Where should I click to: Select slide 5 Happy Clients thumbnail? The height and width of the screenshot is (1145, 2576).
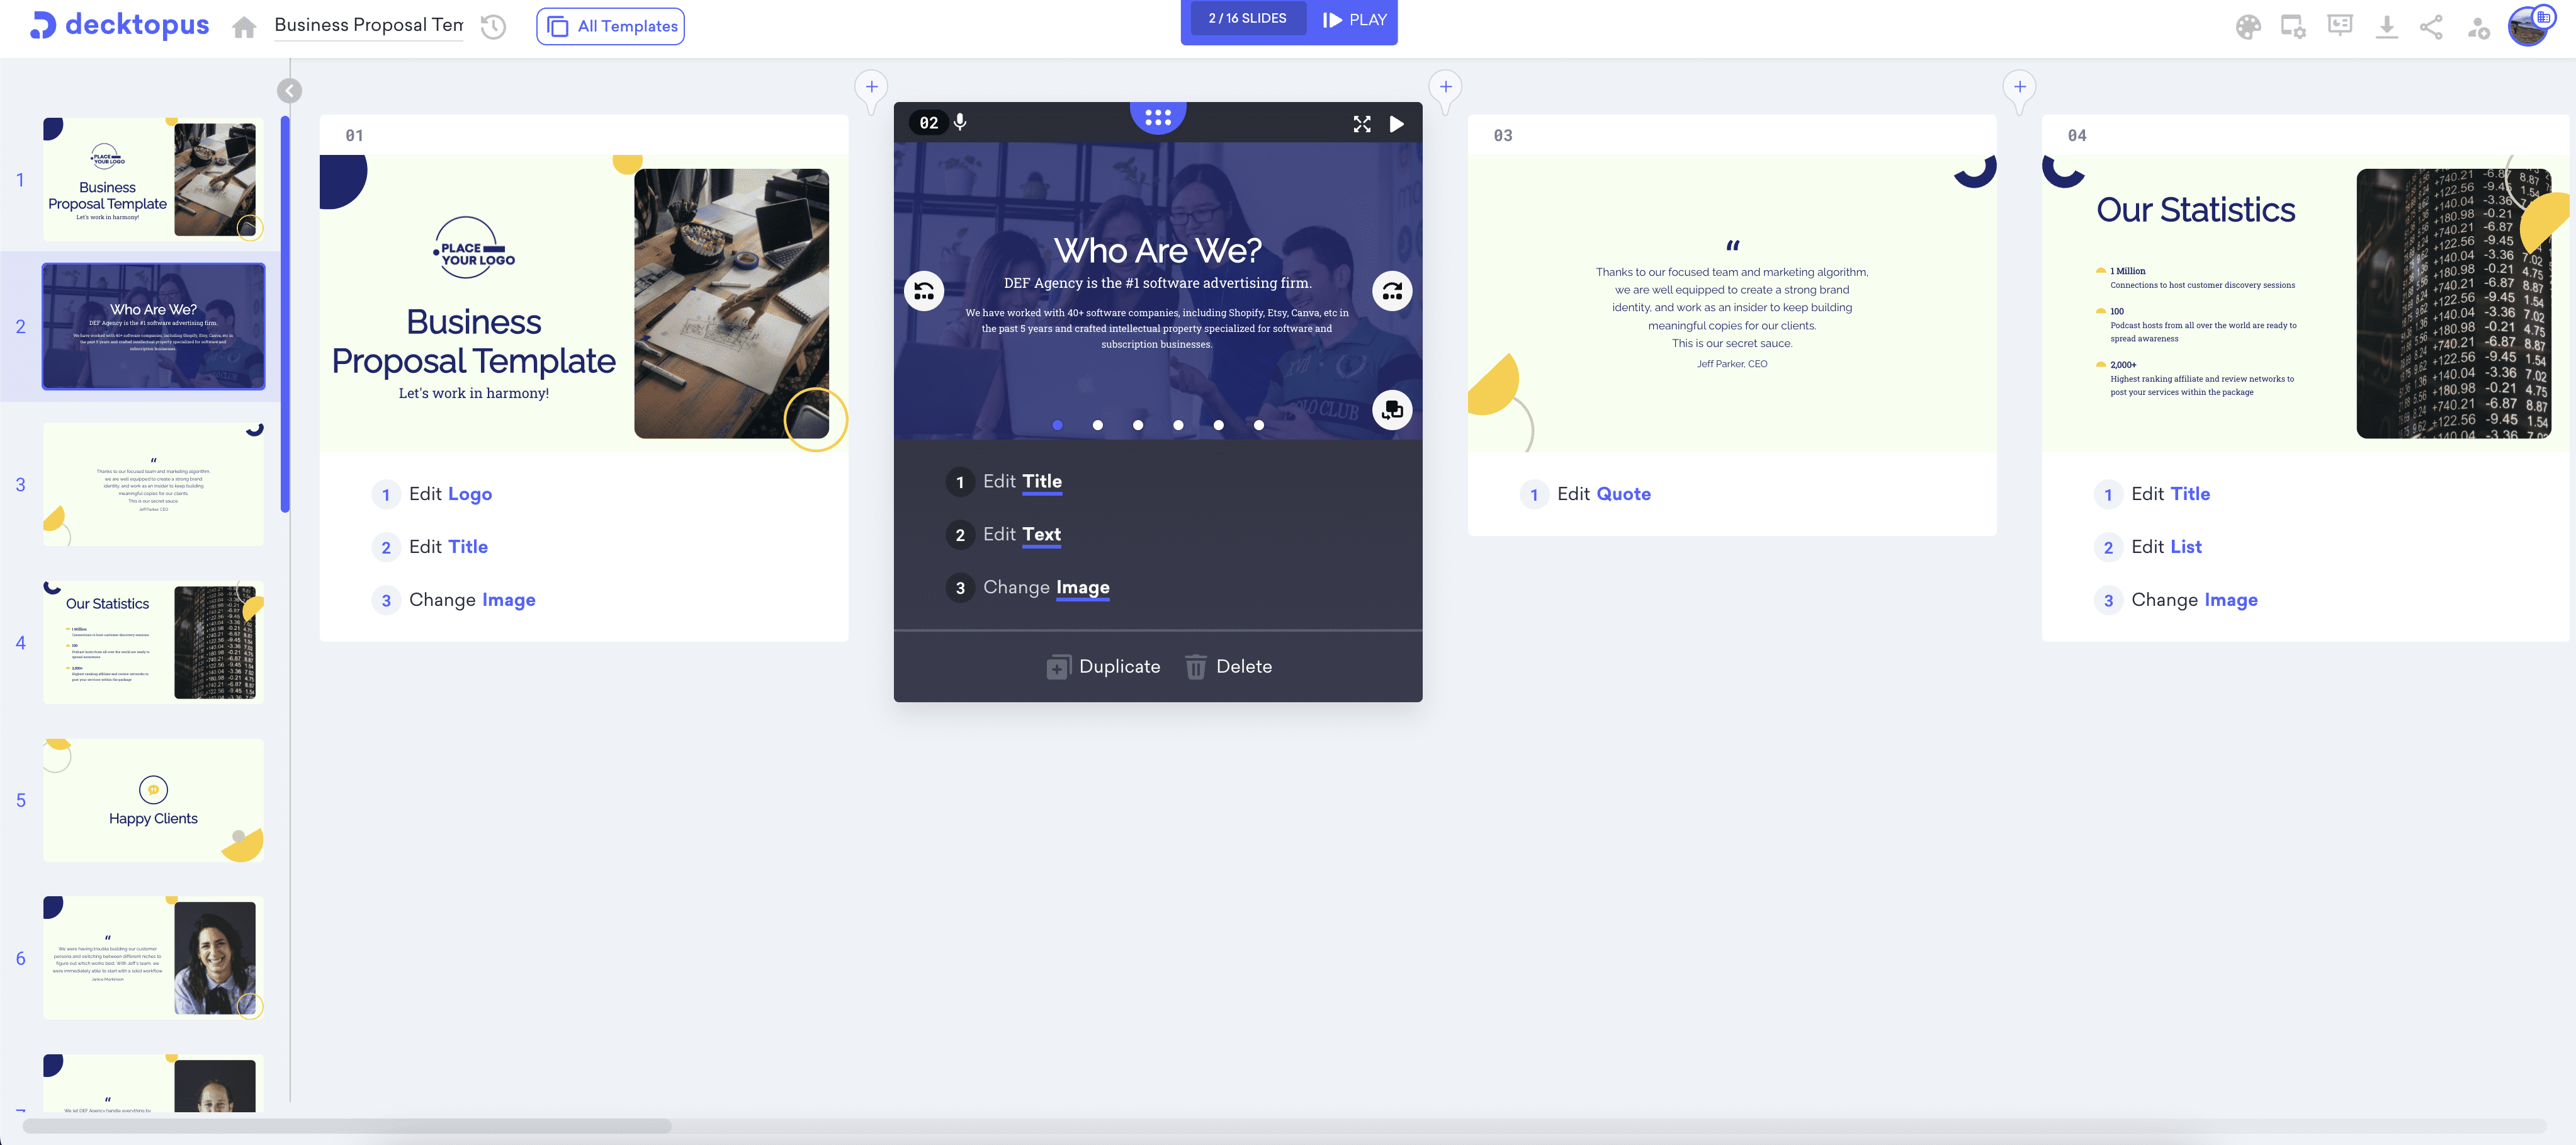point(153,800)
